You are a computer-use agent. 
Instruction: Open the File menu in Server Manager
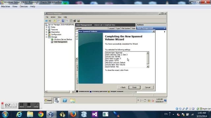click(x=47, y=17)
